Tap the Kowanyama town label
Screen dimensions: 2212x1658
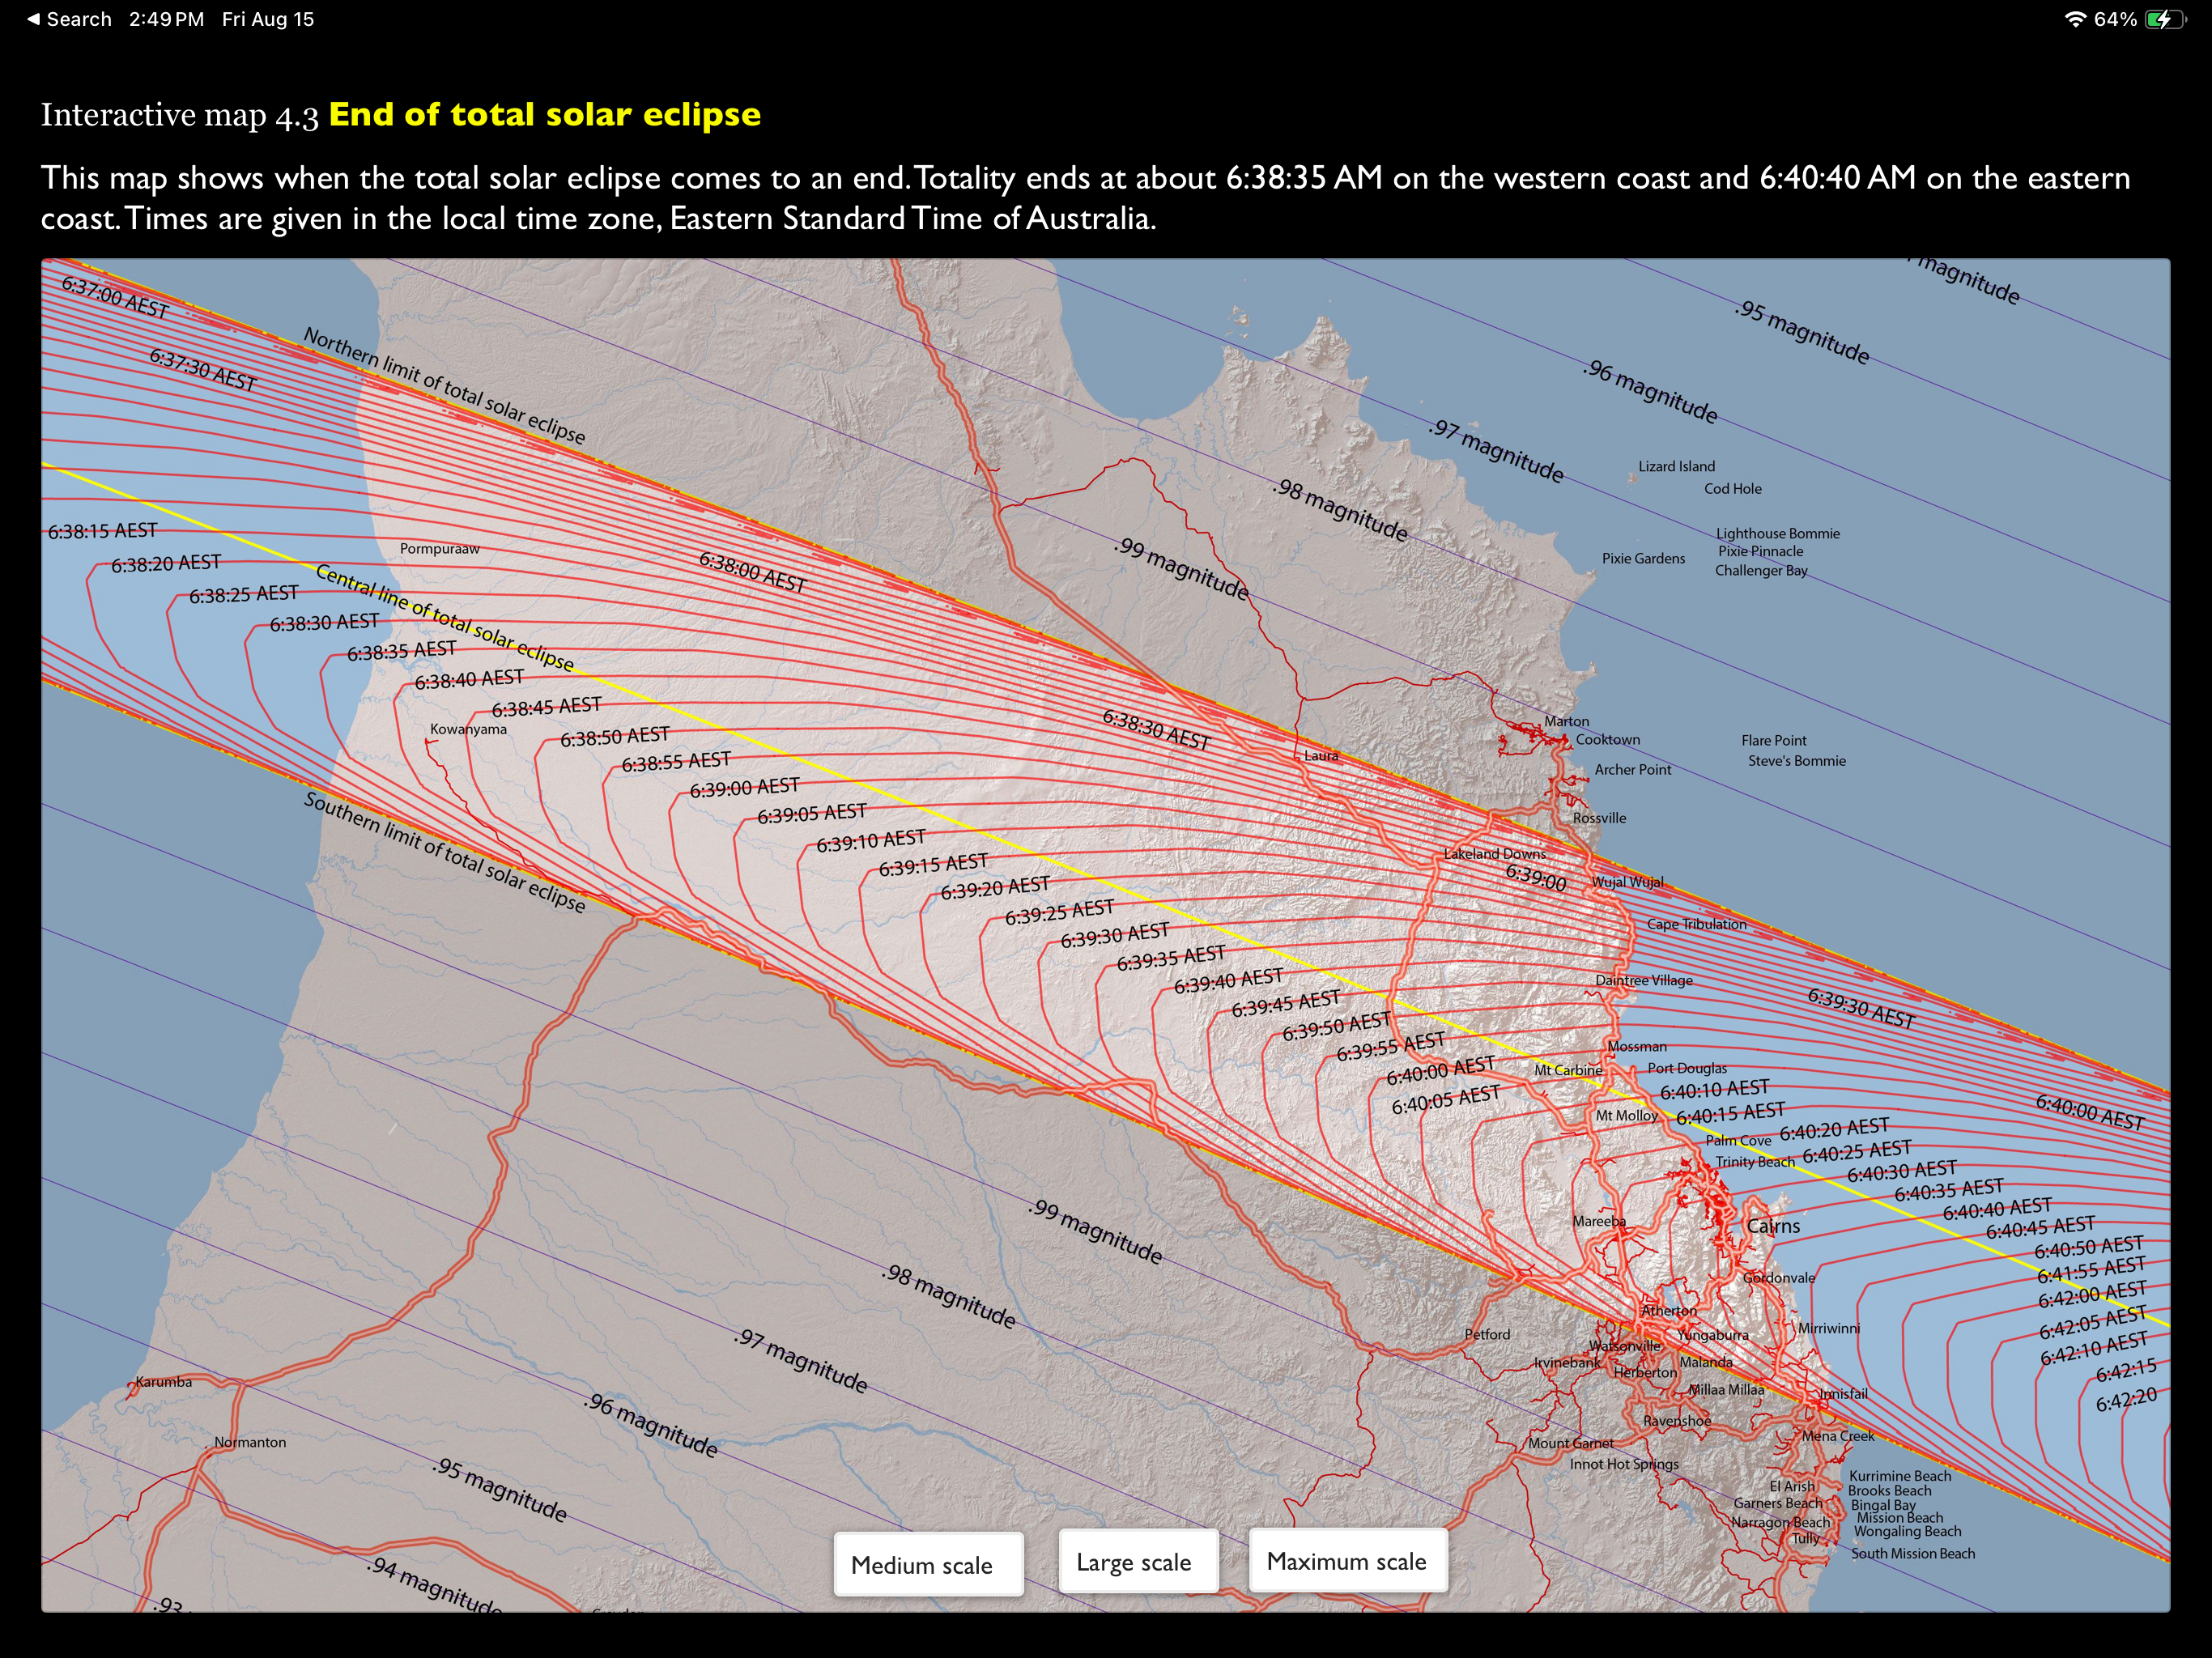coord(468,729)
